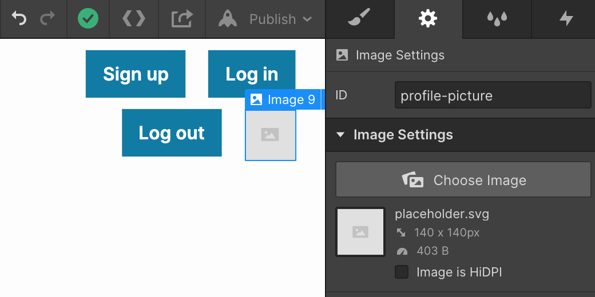Switch to the Style brush tab
Viewport: 595px width, 297px height.
359,18
